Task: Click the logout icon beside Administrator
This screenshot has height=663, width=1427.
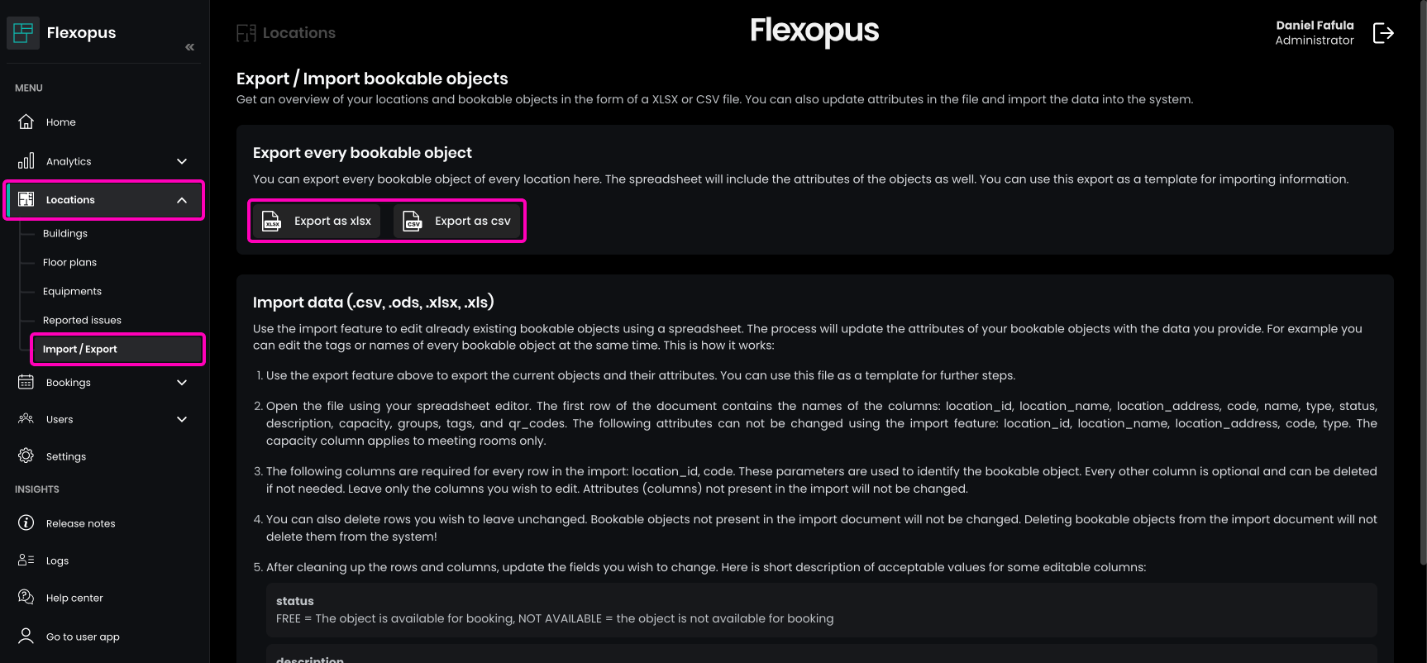Action: click(1383, 33)
